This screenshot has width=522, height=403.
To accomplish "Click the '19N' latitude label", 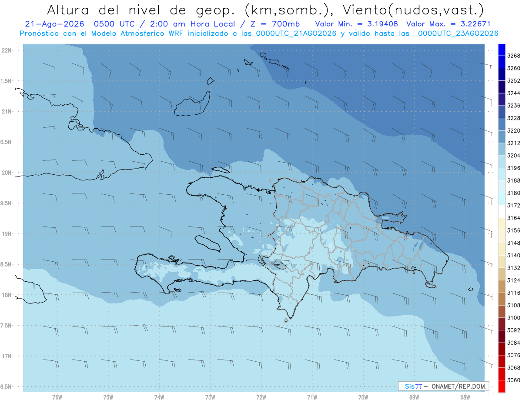I will tap(7, 234).
